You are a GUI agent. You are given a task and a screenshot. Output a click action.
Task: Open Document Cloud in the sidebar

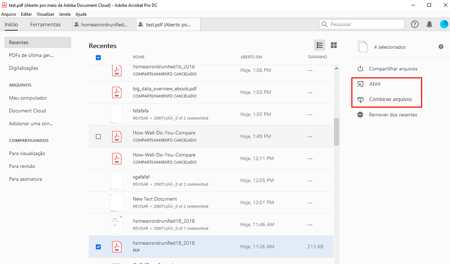click(x=28, y=111)
